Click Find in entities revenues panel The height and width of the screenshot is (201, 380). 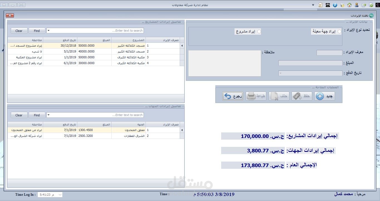[37, 115]
